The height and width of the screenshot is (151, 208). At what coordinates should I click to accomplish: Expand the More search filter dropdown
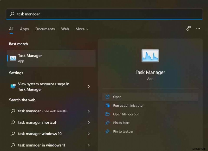[82, 29]
